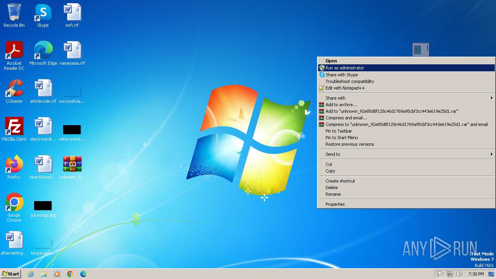Select the CCleaner desktop shortcut

pyautogui.click(x=14, y=91)
